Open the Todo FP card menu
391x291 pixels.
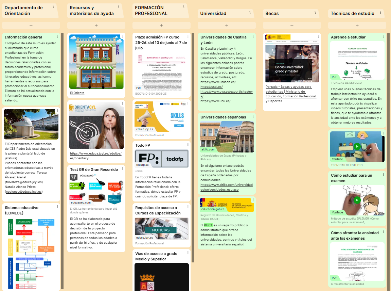click(x=188, y=145)
